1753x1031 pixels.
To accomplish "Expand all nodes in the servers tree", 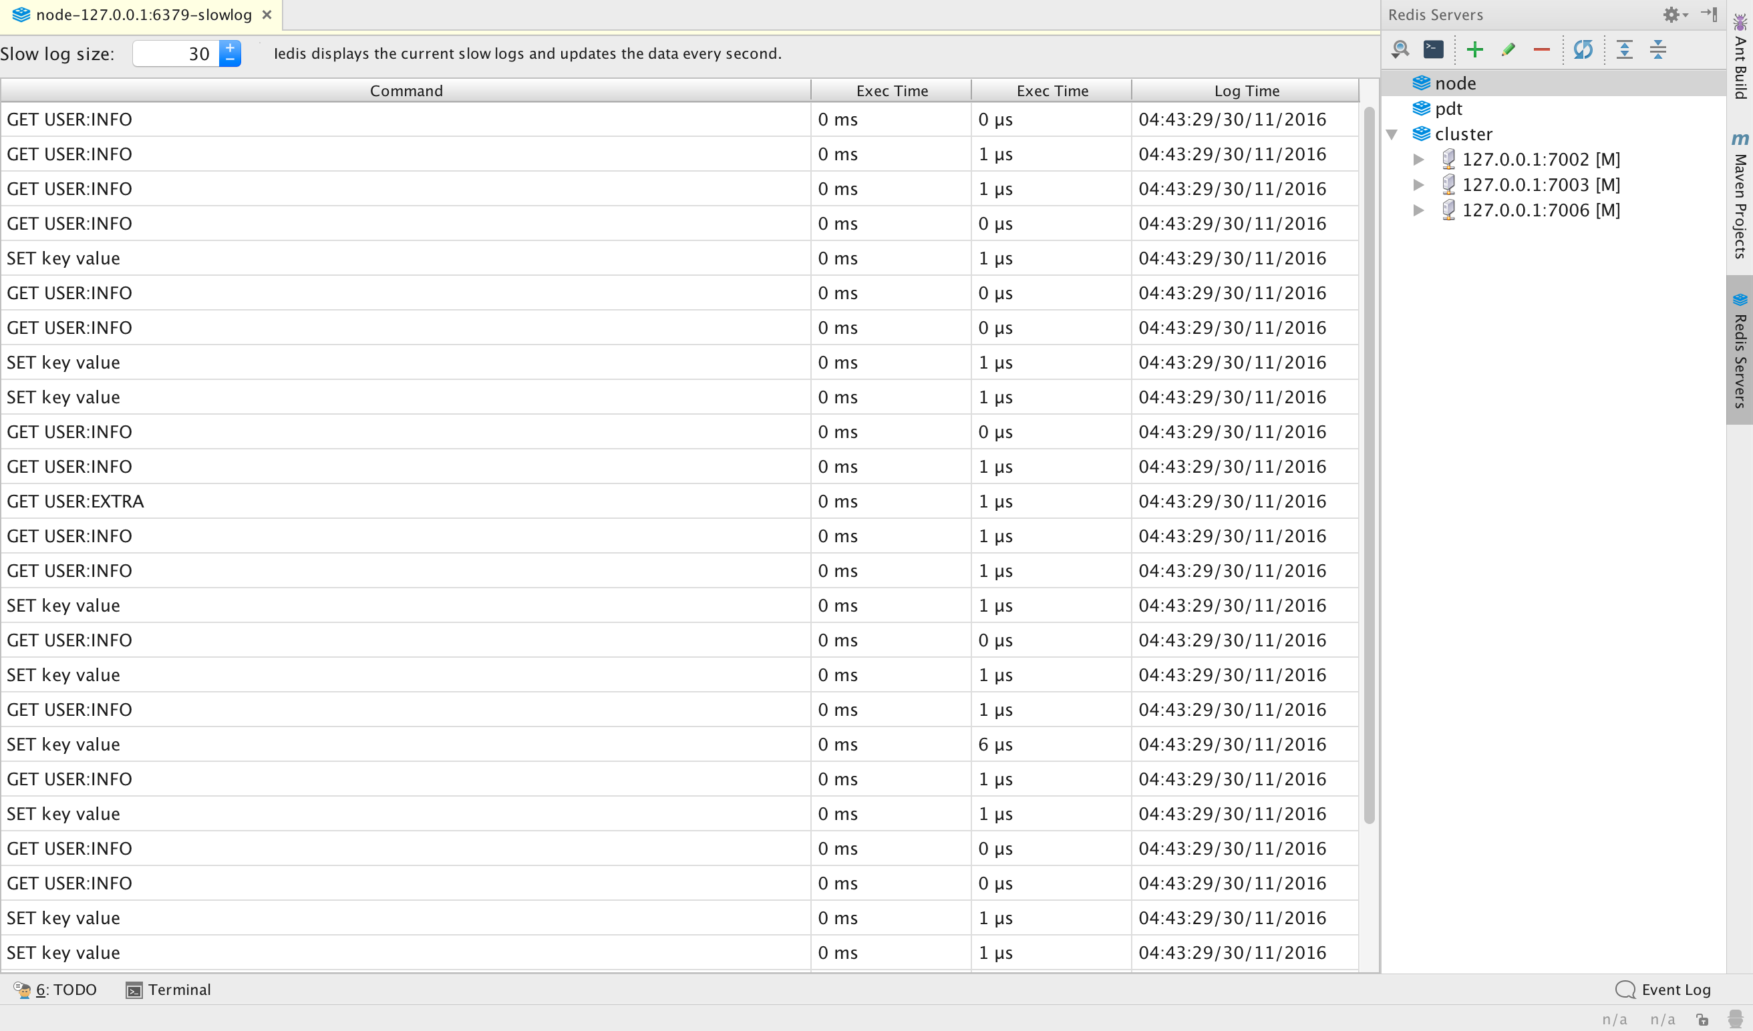I will pos(1624,49).
